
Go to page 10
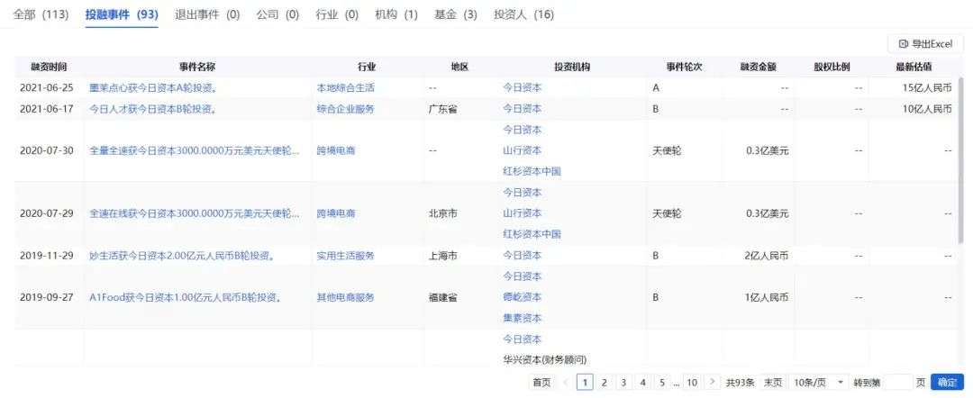[x=693, y=382]
